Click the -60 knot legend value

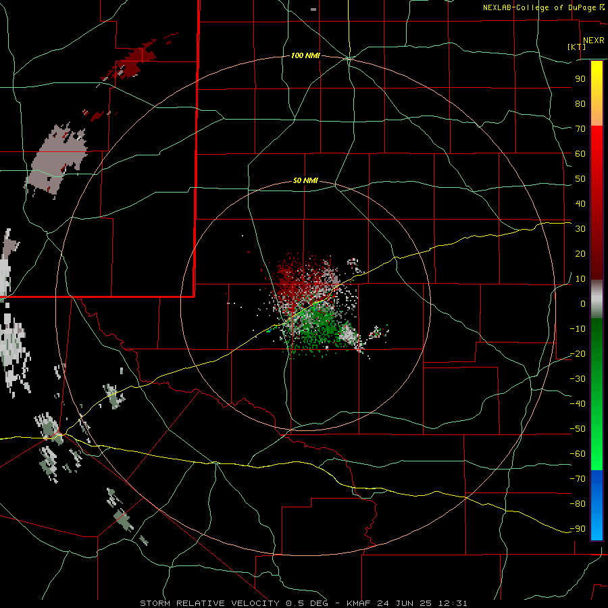click(x=578, y=454)
